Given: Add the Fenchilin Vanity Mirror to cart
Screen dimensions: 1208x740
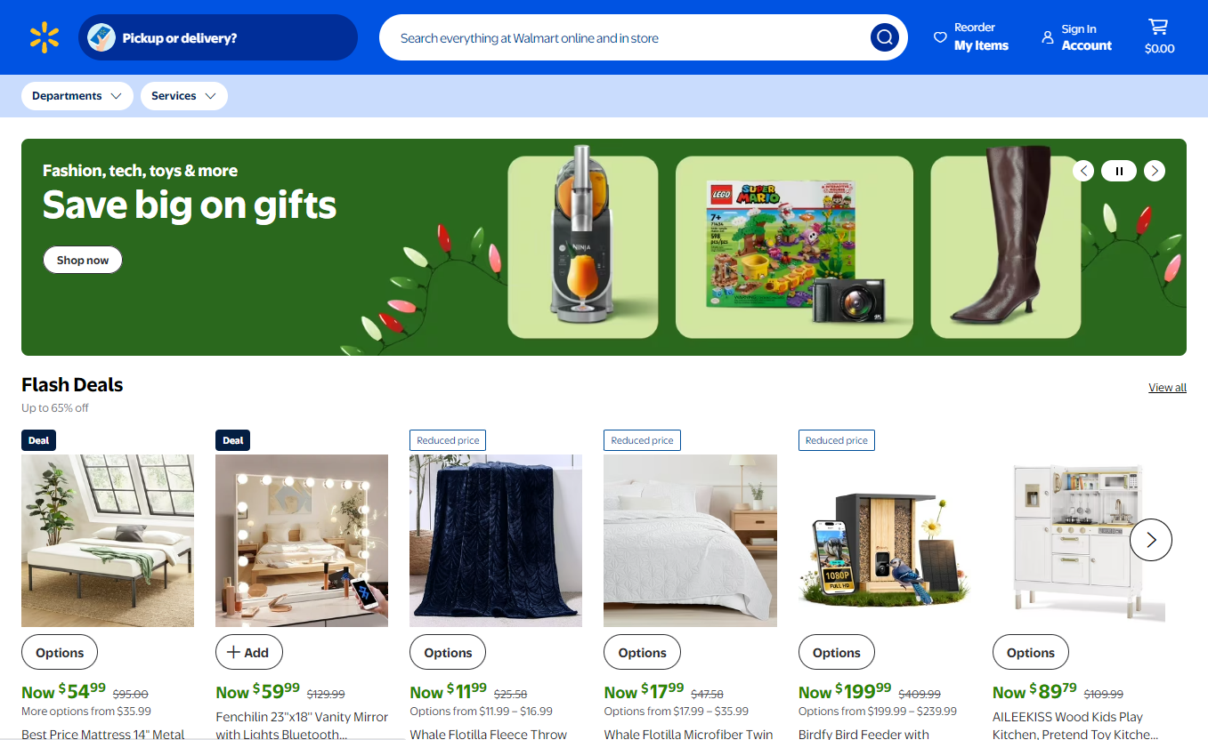Looking at the screenshot, I should click(248, 652).
